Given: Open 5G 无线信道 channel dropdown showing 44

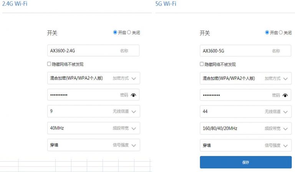Looking at the screenshot, I should coord(285,112).
